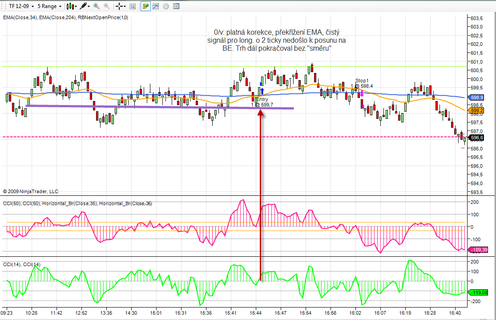
Task: Open the indicators chart icon
Action: (156, 6)
